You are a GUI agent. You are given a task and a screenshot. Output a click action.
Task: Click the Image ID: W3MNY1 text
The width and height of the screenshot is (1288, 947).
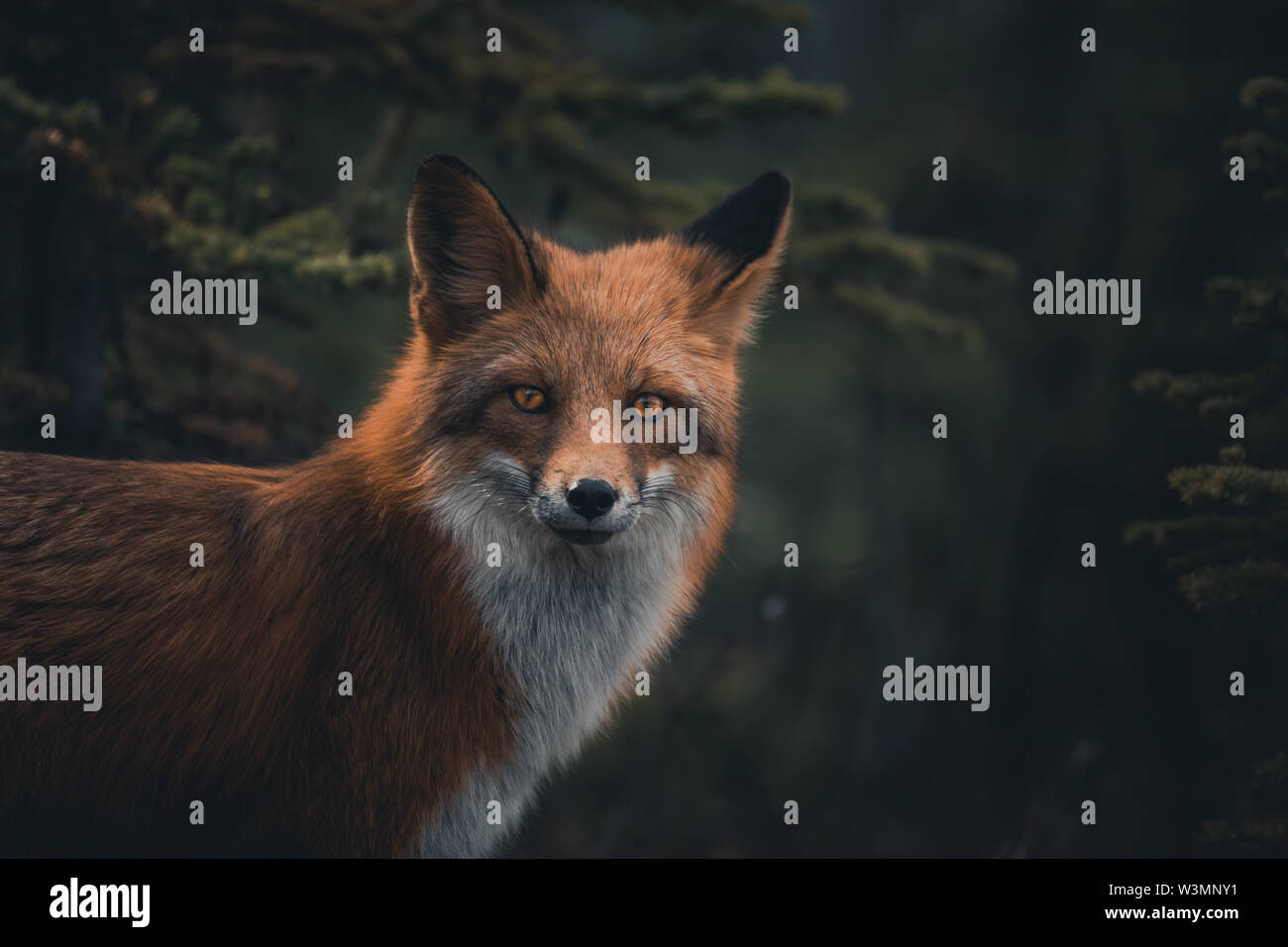[1173, 890]
